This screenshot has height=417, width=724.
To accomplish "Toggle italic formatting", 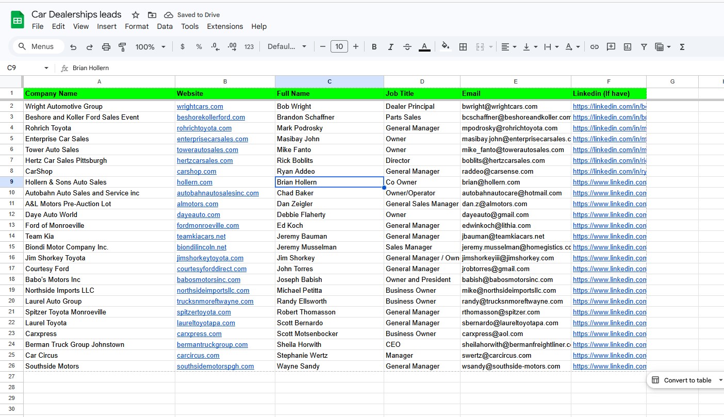I will click(x=391, y=47).
